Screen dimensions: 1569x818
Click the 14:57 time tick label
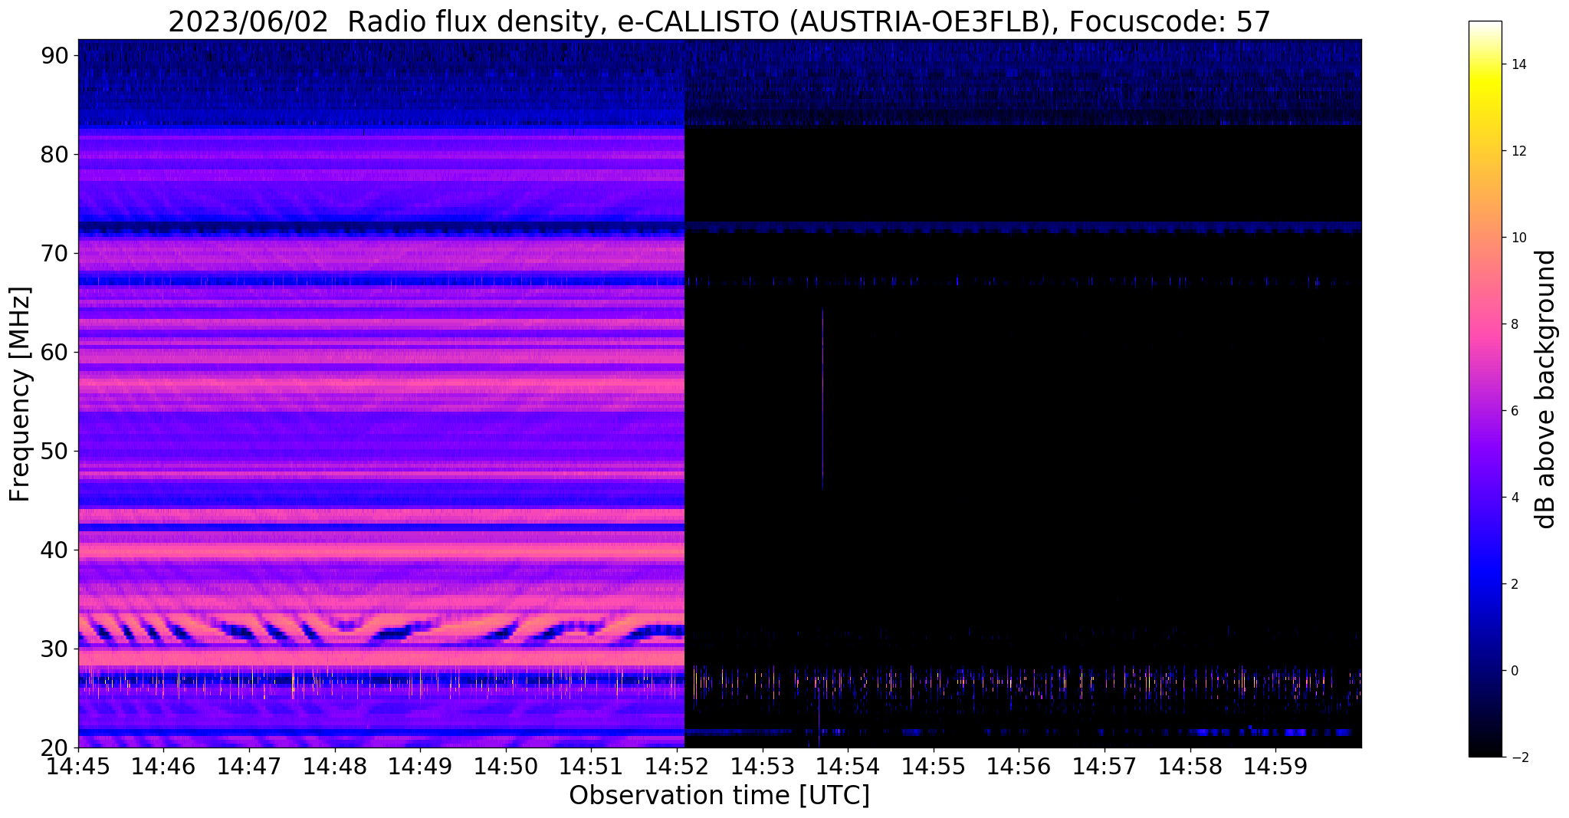[x=1105, y=766]
